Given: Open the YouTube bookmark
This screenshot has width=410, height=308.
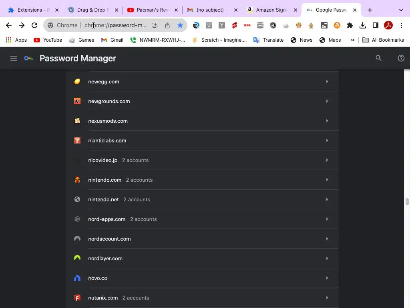Looking at the screenshot, I should [x=48, y=40].
